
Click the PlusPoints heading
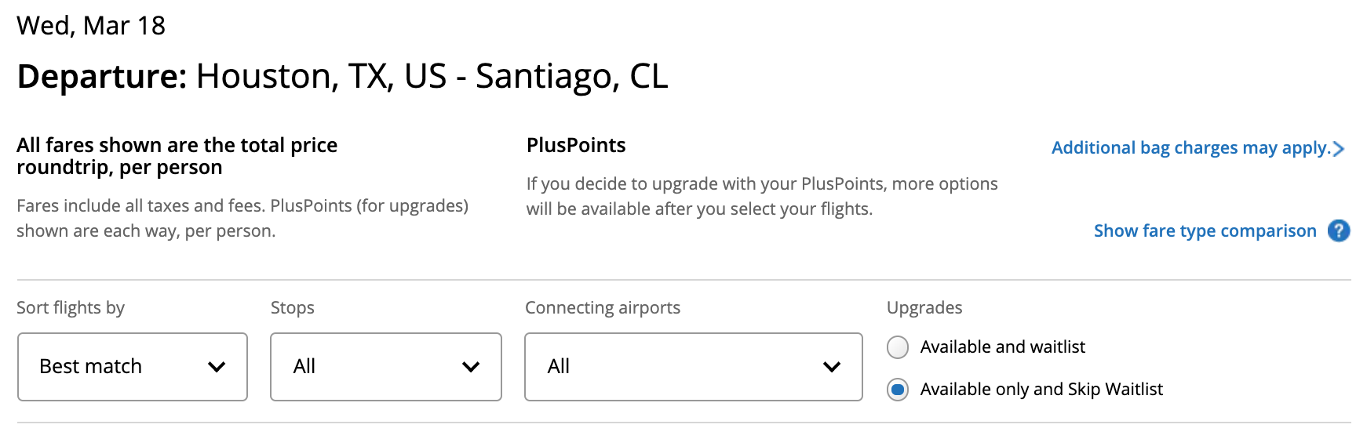[576, 146]
